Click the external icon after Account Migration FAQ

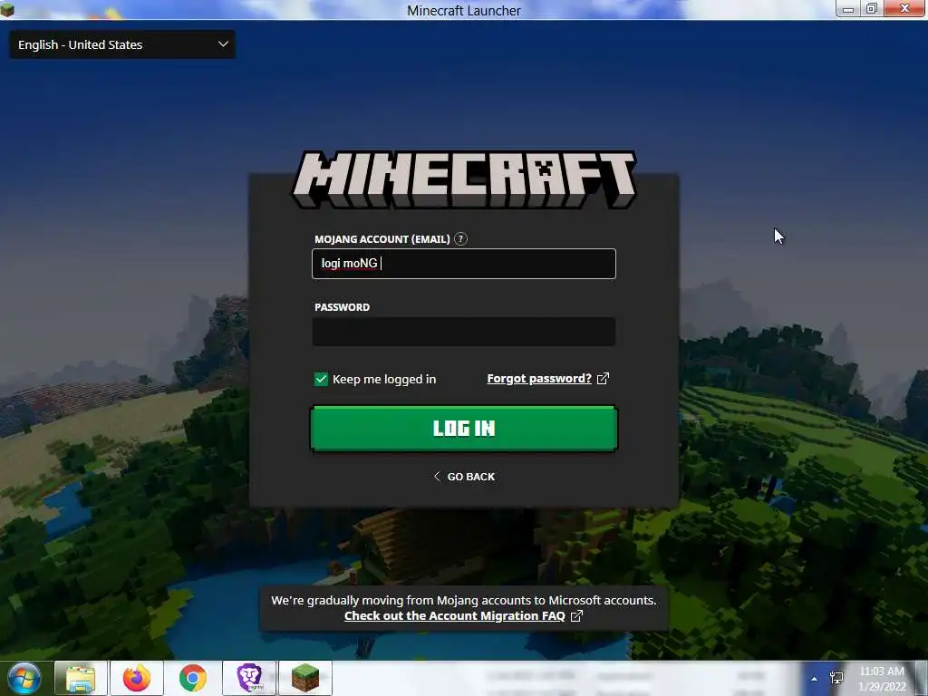click(x=575, y=615)
